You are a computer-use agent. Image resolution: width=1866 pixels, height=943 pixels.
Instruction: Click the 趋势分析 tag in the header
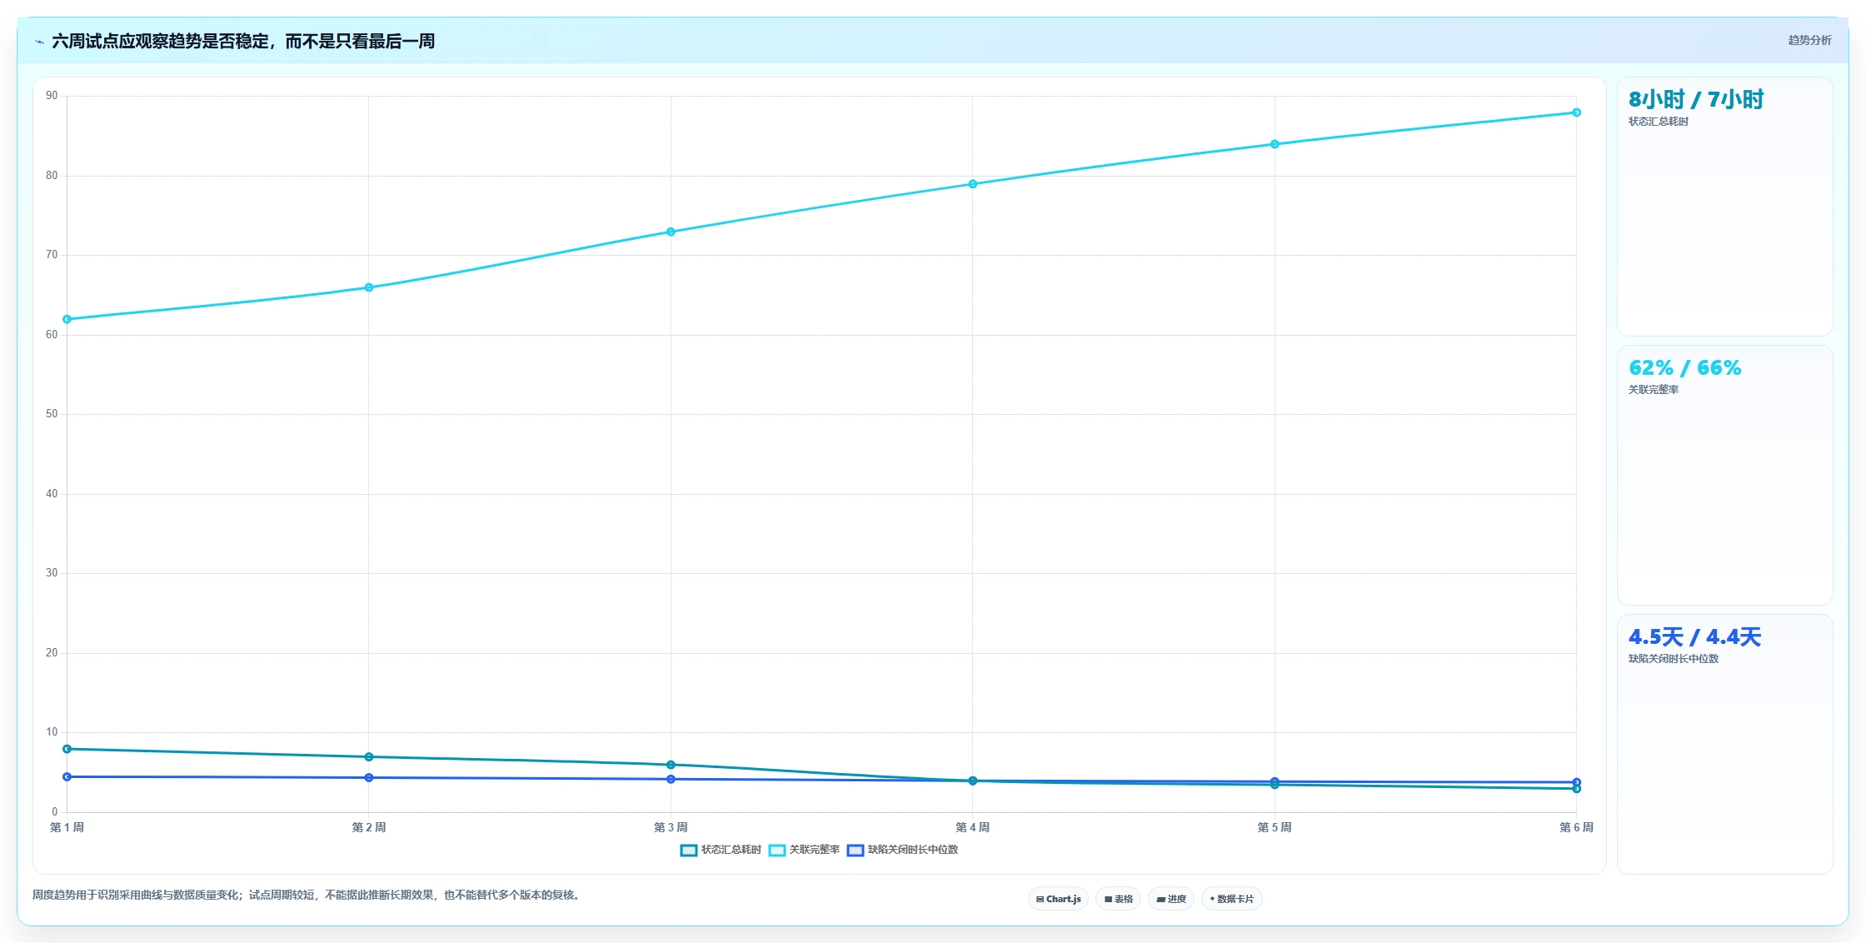[1809, 40]
